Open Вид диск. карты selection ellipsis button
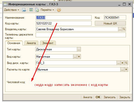 (x=119, y=63)
